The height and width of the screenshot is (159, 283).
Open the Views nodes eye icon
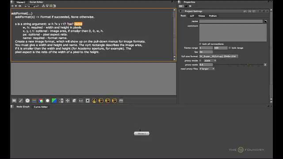point(81,101)
